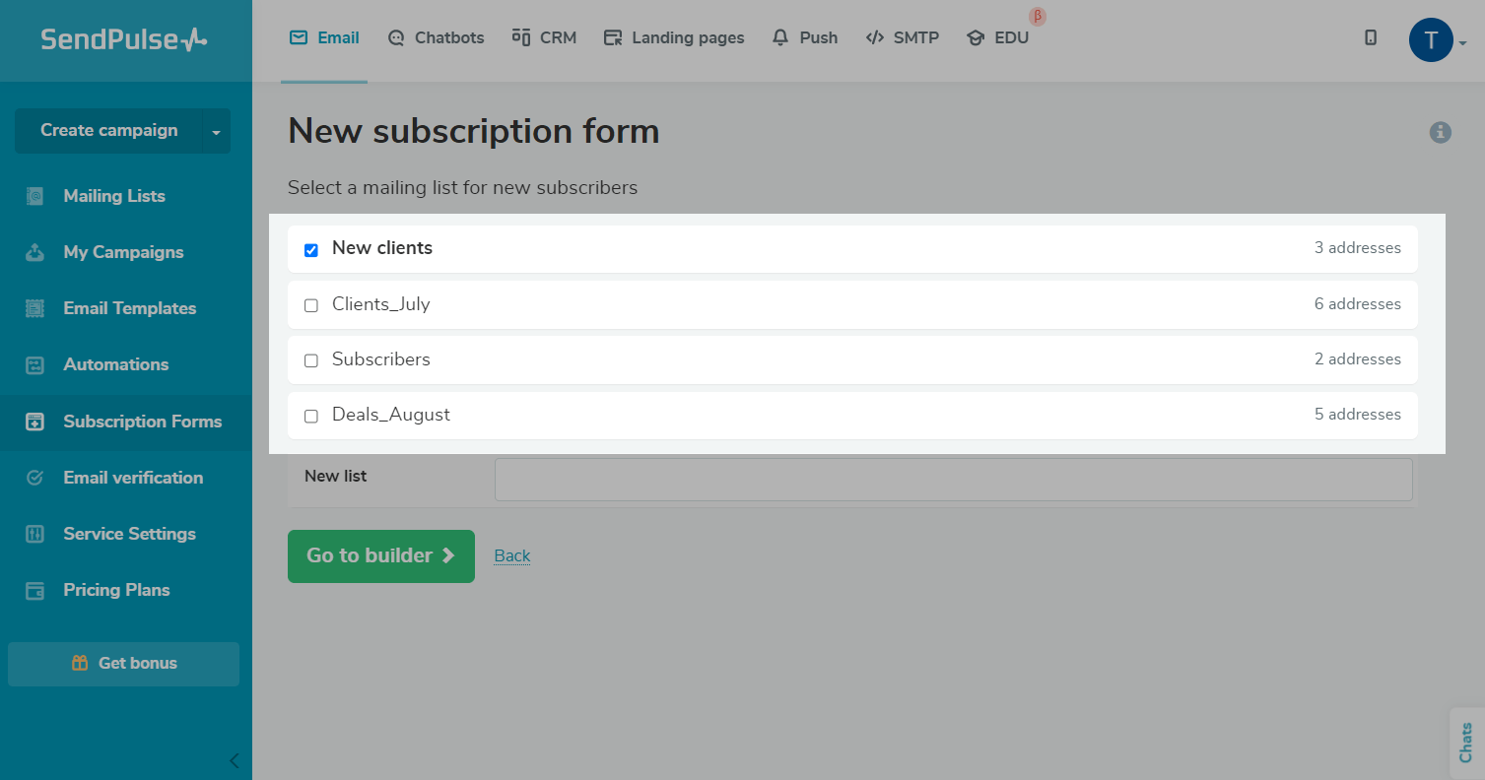Click the Mailing Lists sidebar icon

pos(34,196)
